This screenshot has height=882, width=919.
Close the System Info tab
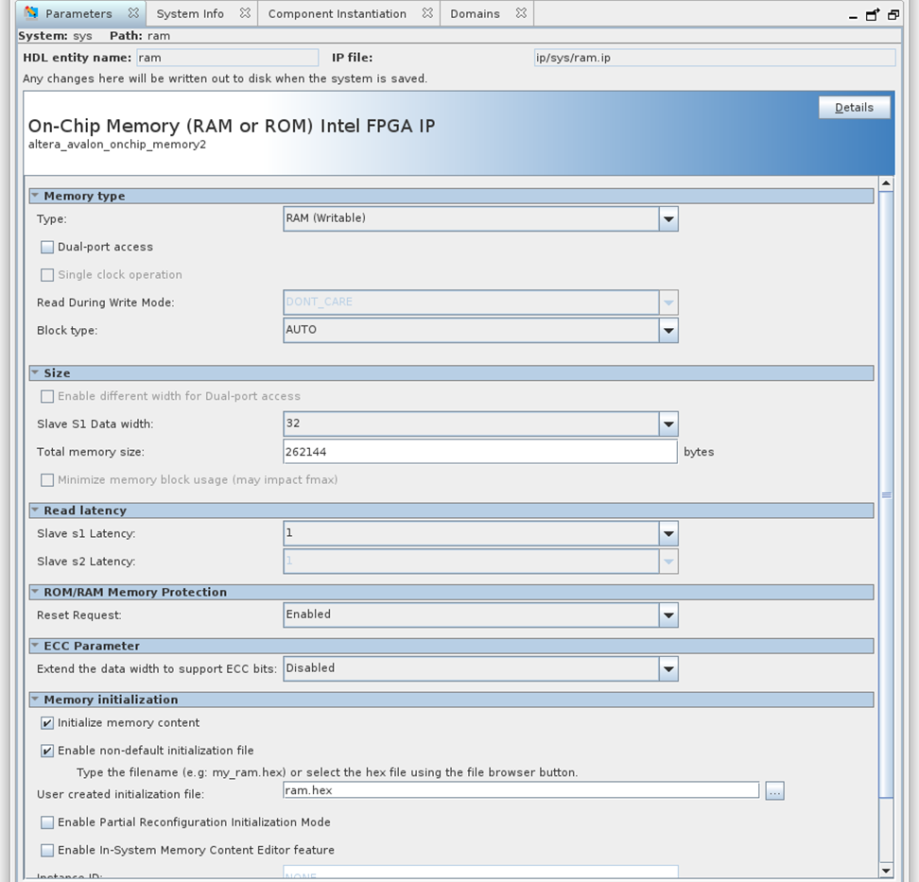point(245,13)
